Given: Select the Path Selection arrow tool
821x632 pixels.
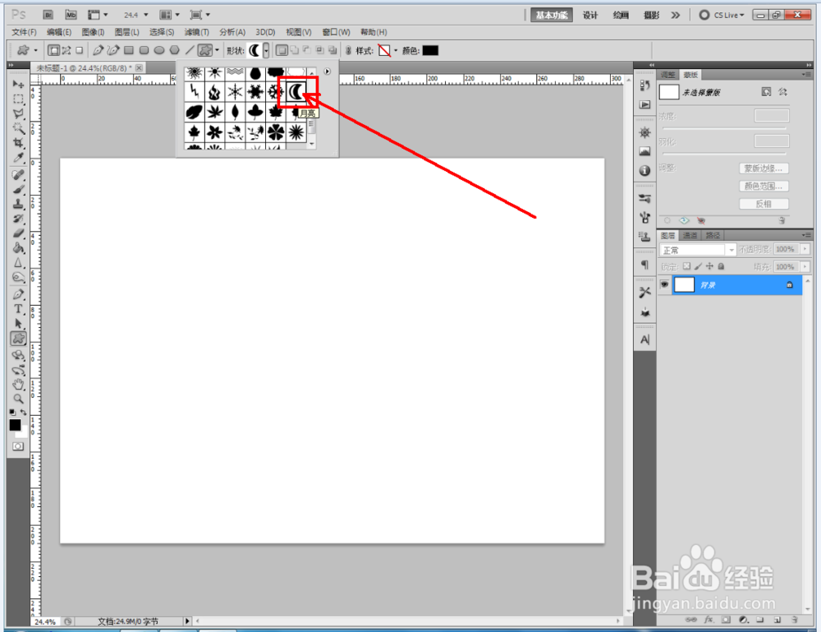Looking at the screenshot, I should 18,323.
